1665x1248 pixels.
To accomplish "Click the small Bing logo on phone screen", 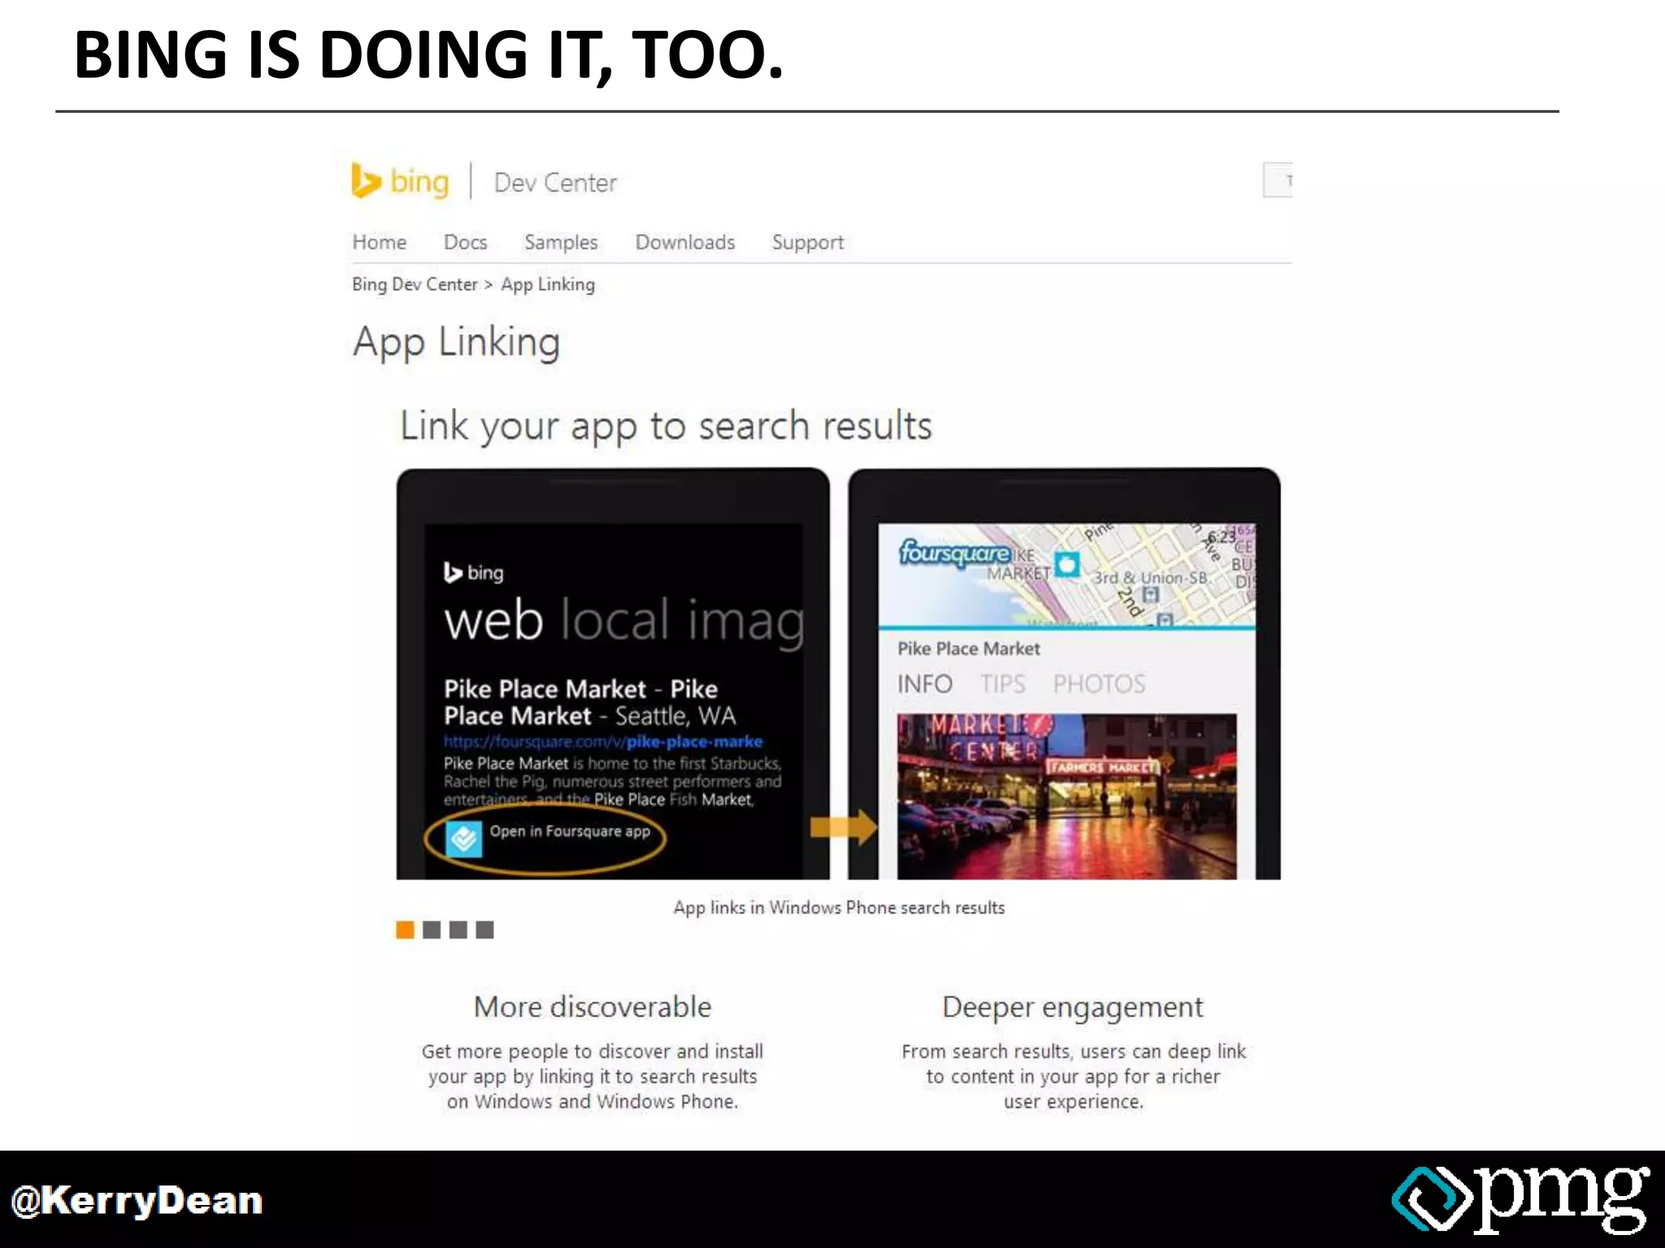I will (474, 573).
